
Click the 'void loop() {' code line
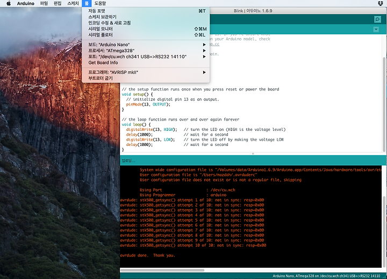[136, 124]
